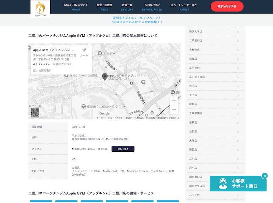Click the ミトチャ restaurant marker on map
Screen dimensions: 273x203
tap(100, 53)
